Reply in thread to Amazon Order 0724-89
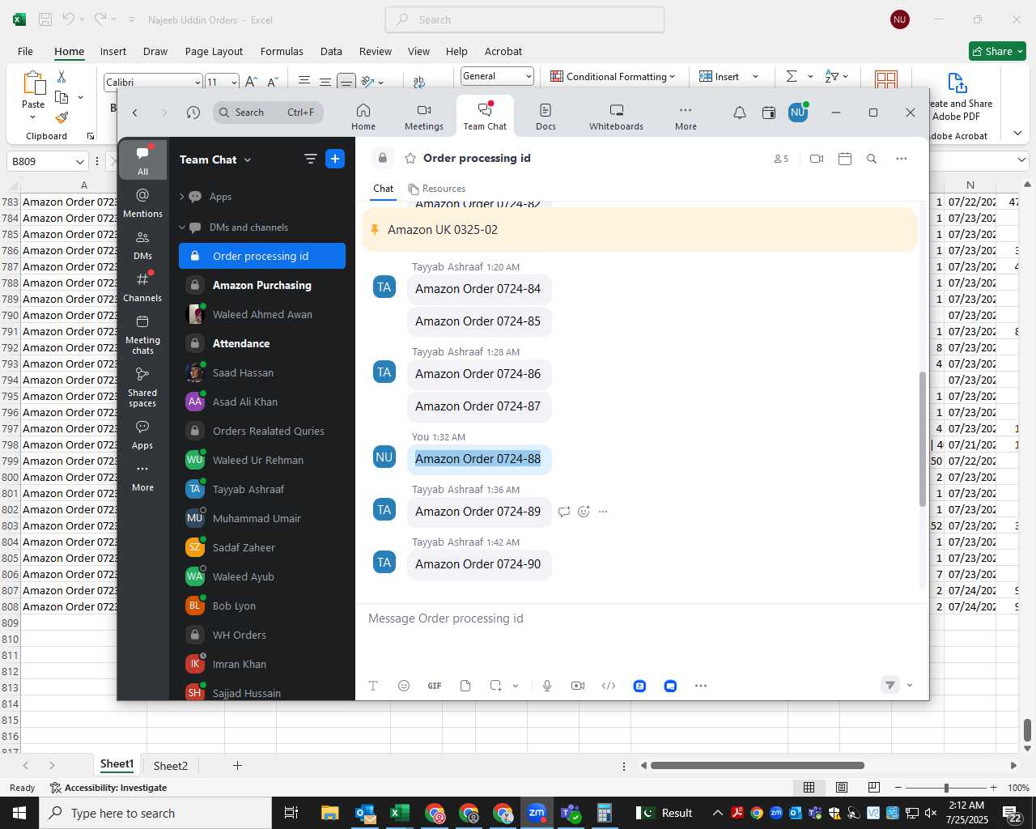 564,512
